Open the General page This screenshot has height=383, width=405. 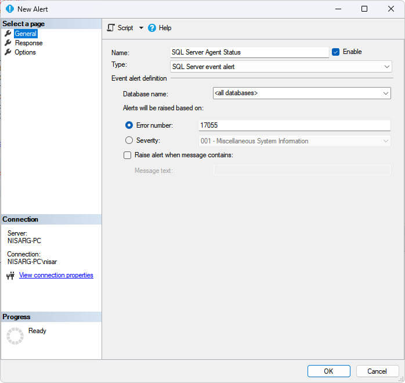[26, 34]
